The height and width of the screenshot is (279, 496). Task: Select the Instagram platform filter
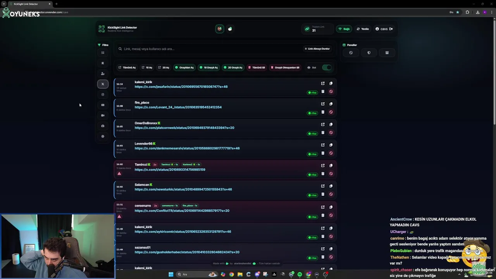pos(103,94)
